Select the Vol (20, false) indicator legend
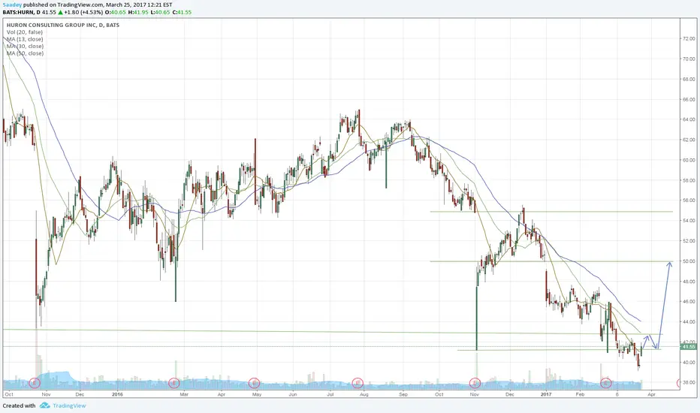 [25, 32]
